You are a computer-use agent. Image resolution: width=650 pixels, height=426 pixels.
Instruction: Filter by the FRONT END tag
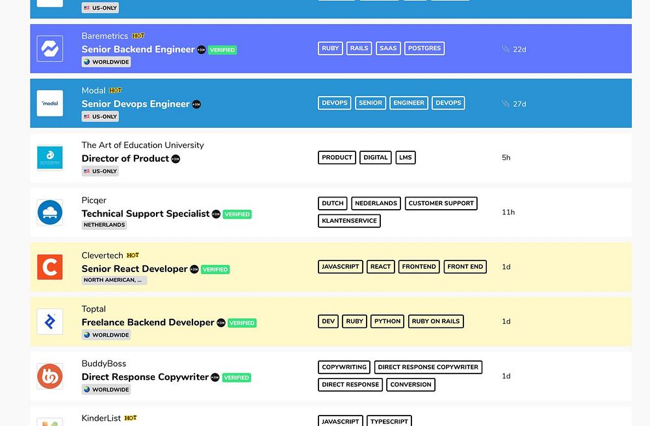(x=465, y=267)
